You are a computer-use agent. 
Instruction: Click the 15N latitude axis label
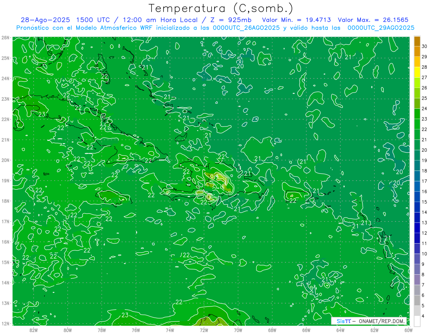click(5, 262)
